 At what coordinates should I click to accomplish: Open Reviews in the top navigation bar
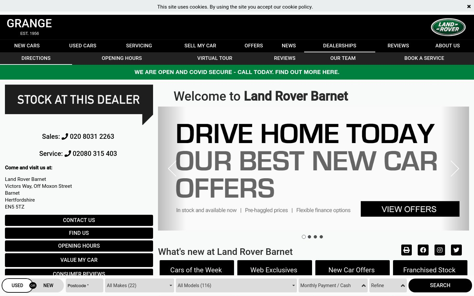click(398, 46)
